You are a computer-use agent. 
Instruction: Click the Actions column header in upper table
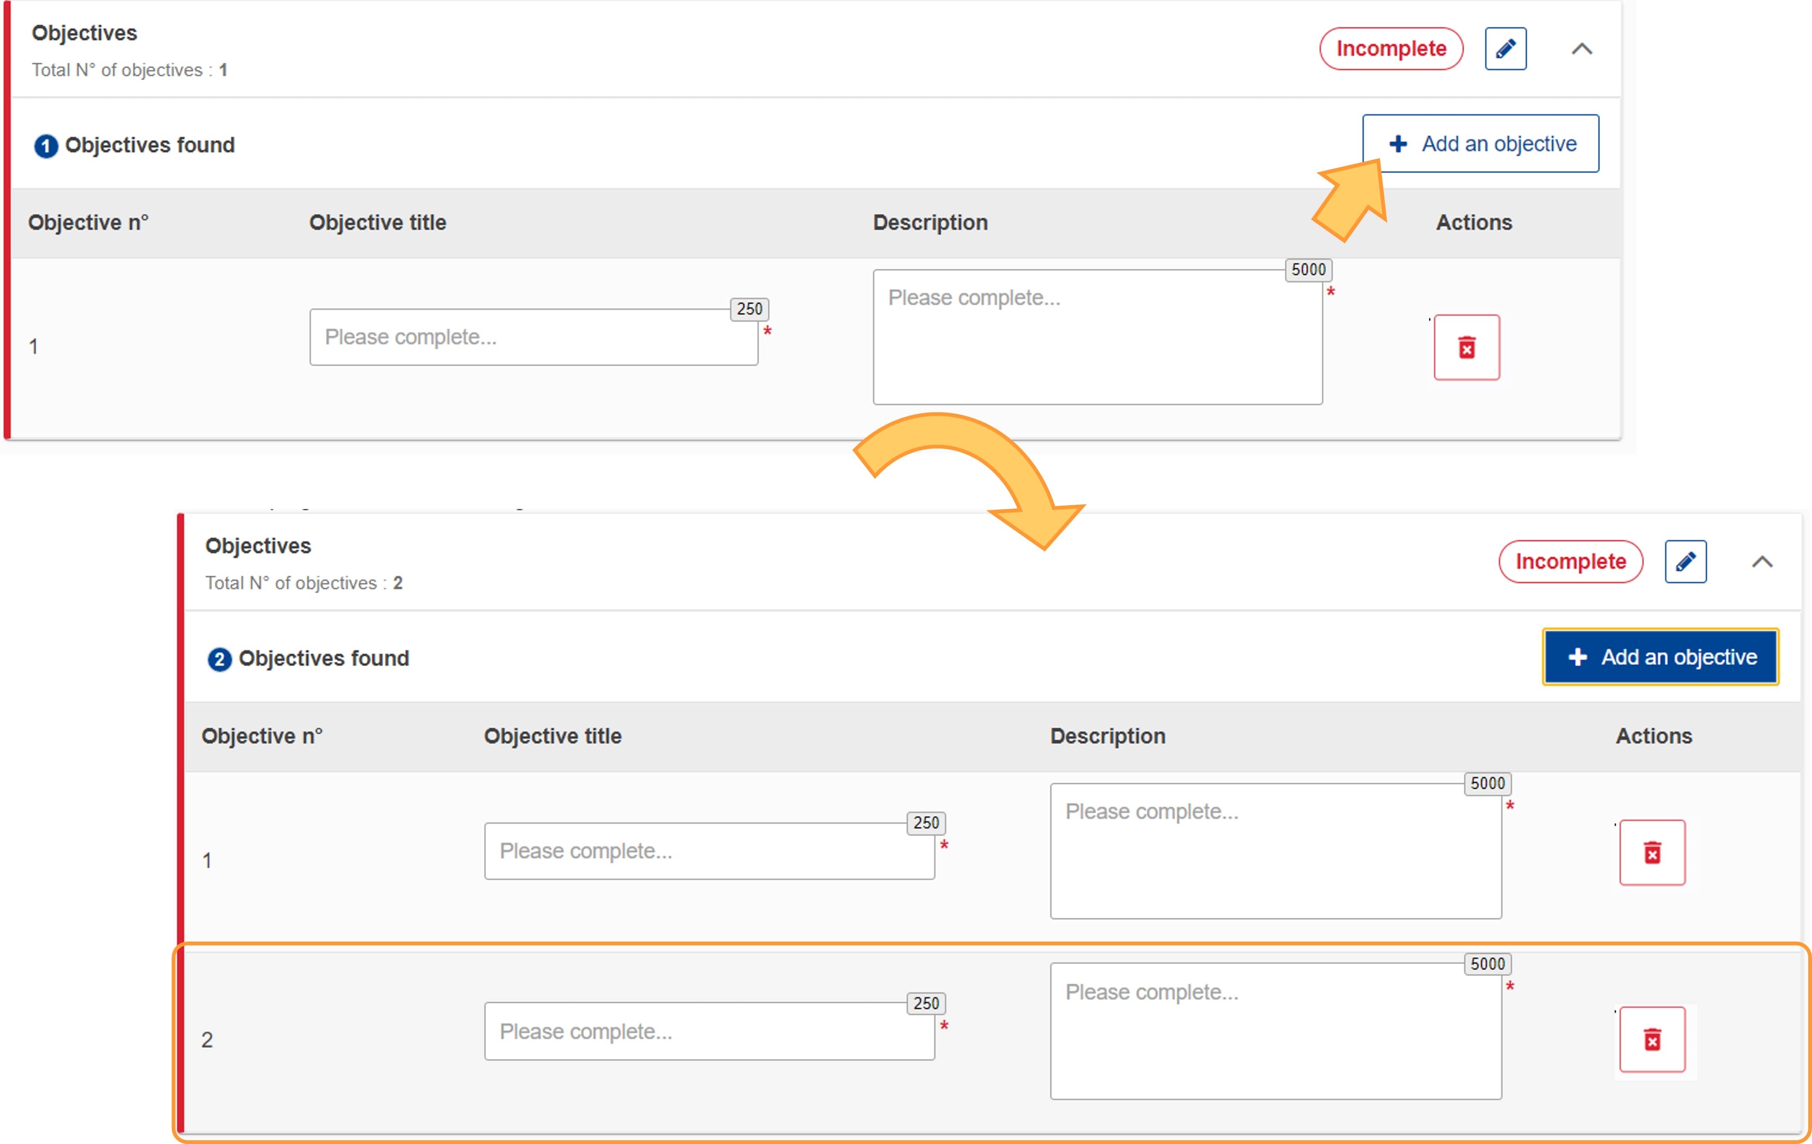pyautogui.click(x=1473, y=223)
